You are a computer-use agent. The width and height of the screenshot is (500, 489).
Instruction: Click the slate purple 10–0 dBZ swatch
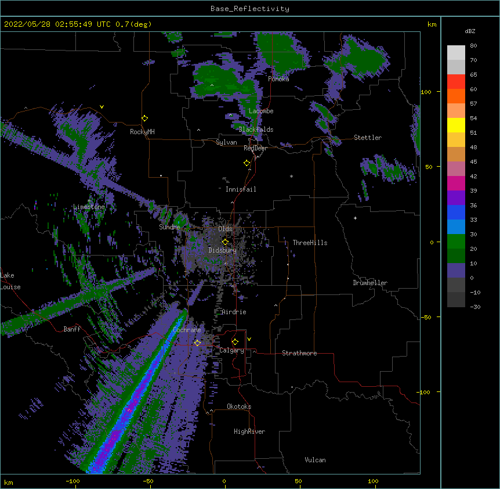456,271
